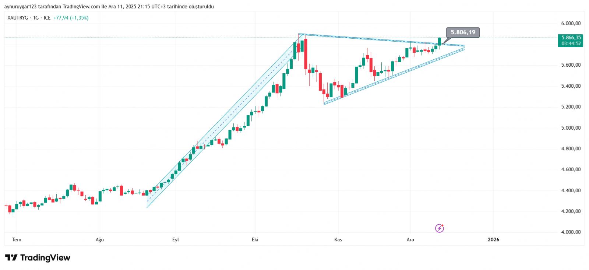Click the 5.000,00 price scale label
This screenshot has width=589, height=270.
571,128
